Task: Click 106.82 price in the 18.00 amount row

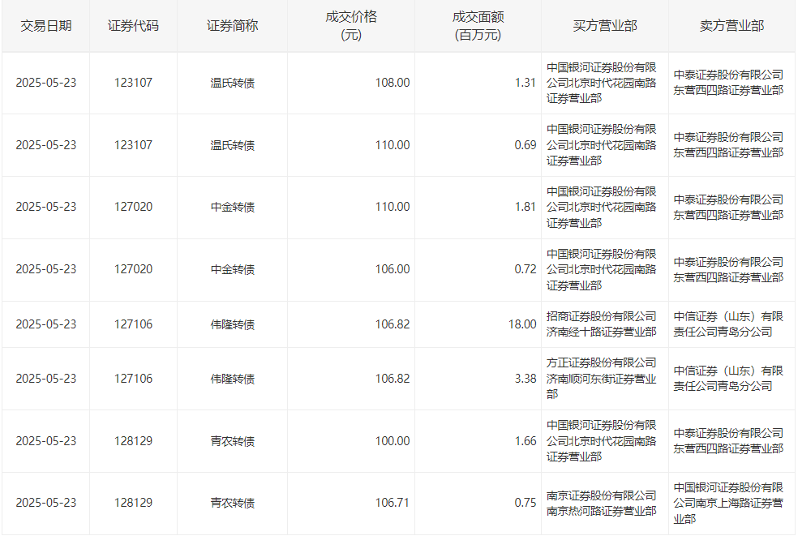Action: point(393,324)
